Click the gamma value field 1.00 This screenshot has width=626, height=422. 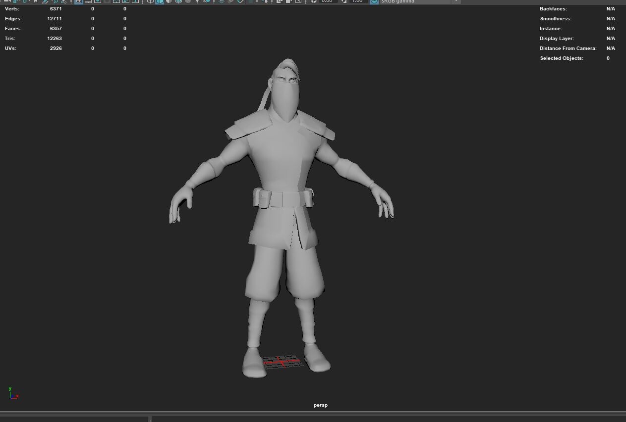[357, 1]
